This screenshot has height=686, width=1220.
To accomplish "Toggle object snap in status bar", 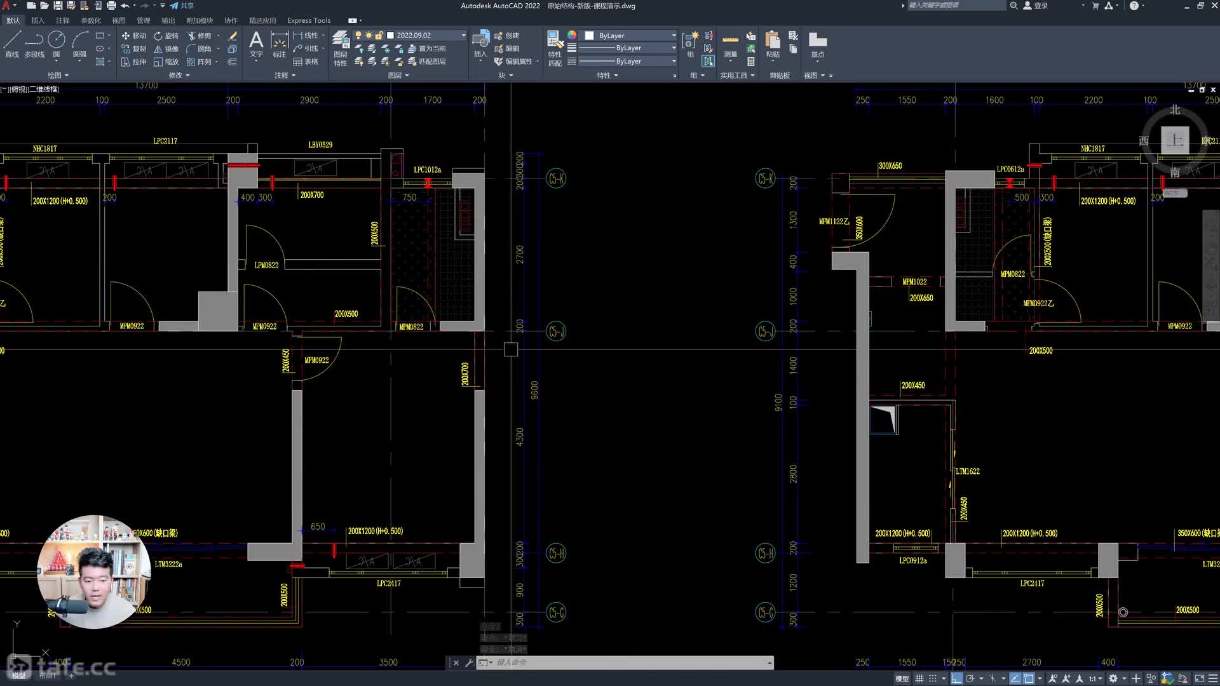I will pyautogui.click(x=1029, y=678).
